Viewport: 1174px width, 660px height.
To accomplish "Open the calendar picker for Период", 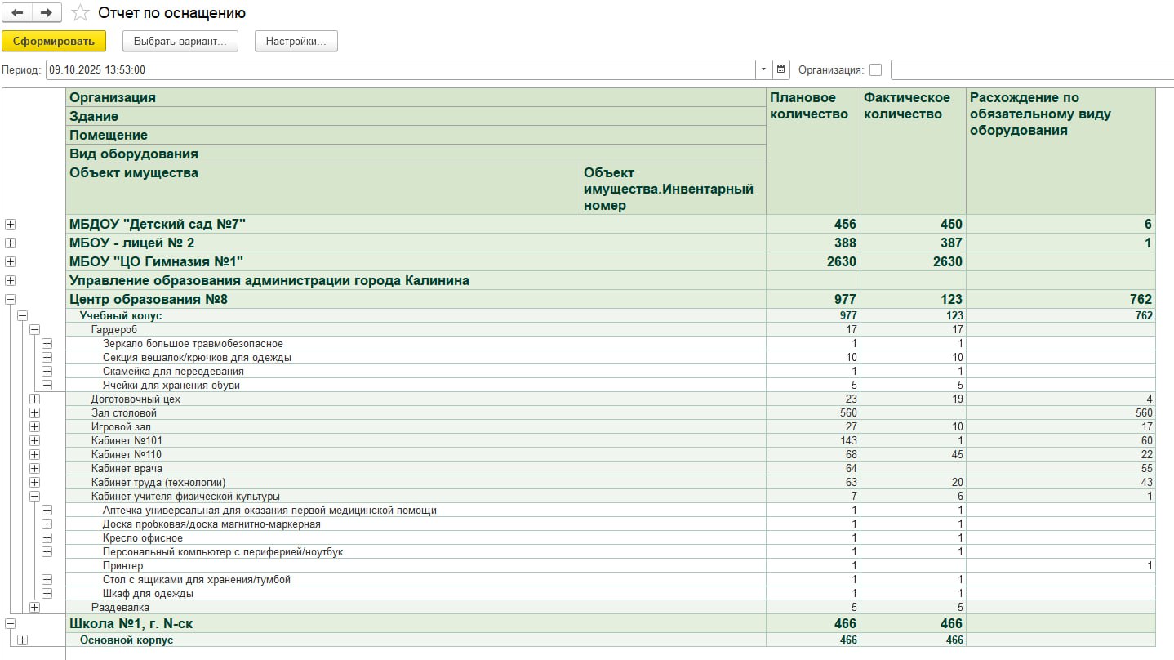I will click(x=781, y=69).
